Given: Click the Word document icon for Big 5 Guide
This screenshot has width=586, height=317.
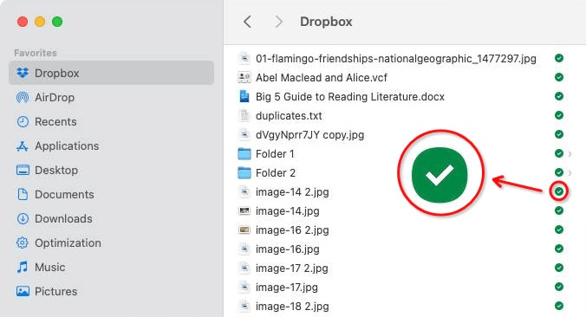Looking at the screenshot, I should 244,96.
